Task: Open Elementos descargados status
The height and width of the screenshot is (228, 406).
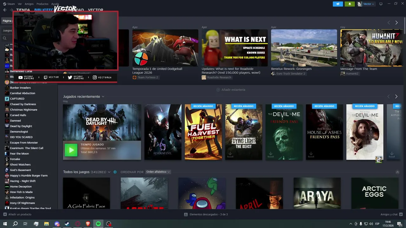Action: 209,214
